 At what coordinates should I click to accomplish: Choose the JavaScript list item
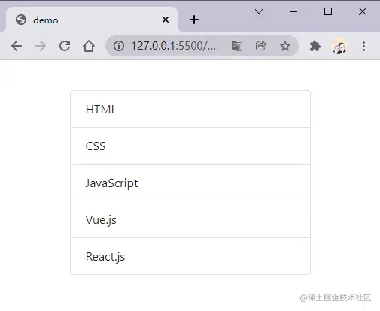(x=190, y=183)
